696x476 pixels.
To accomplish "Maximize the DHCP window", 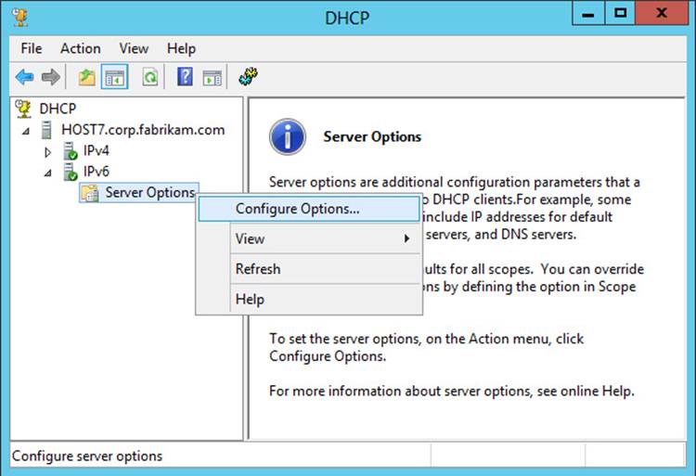I will point(620,14).
